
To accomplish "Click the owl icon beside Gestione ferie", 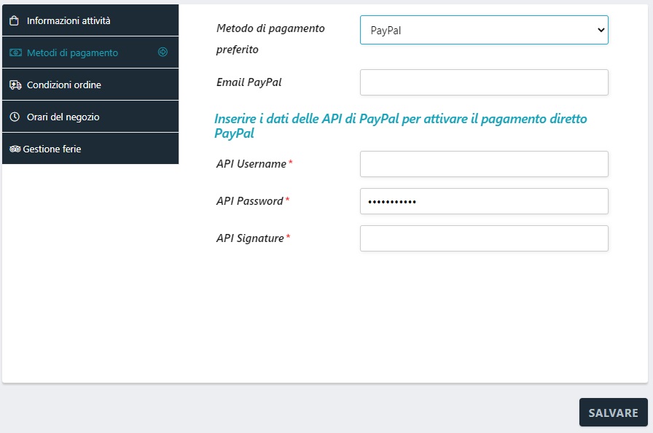I will click(x=15, y=149).
